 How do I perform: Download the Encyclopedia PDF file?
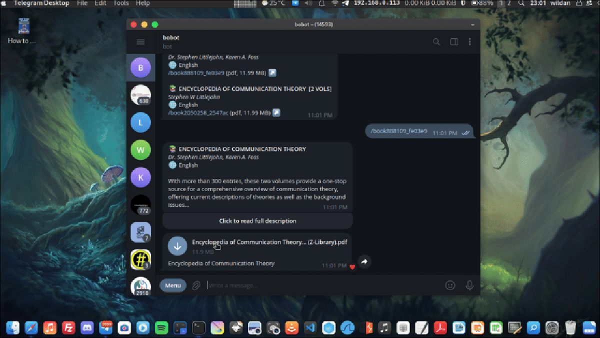177,246
